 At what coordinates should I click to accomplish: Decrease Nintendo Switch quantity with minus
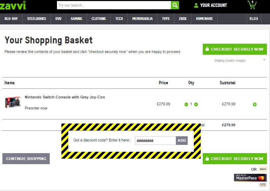186,104
